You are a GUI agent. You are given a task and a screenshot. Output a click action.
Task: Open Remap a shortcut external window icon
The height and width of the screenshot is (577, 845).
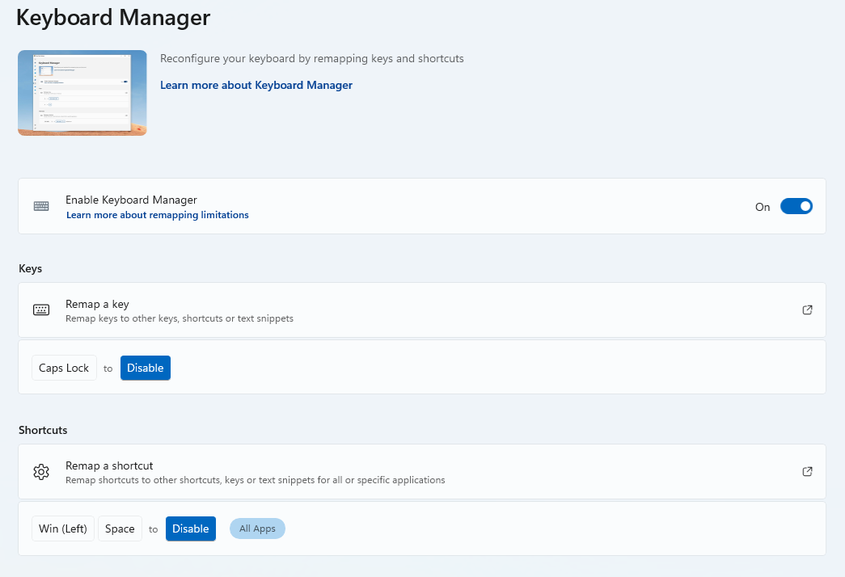click(x=807, y=471)
